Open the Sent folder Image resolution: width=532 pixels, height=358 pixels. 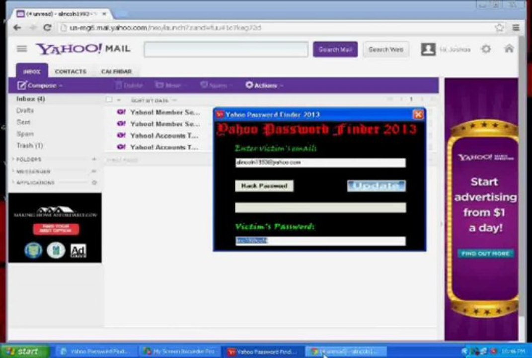click(x=23, y=122)
